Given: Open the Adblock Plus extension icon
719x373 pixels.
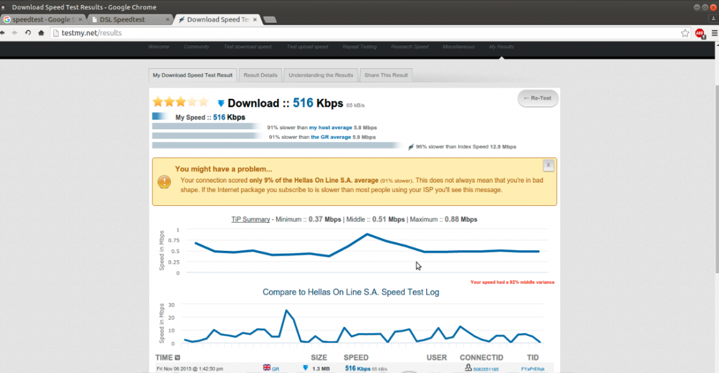Looking at the screenshot, I should point(700,34).
